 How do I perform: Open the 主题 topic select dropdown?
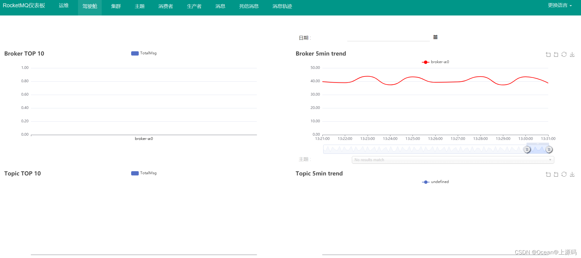click(x=453, y=160)
